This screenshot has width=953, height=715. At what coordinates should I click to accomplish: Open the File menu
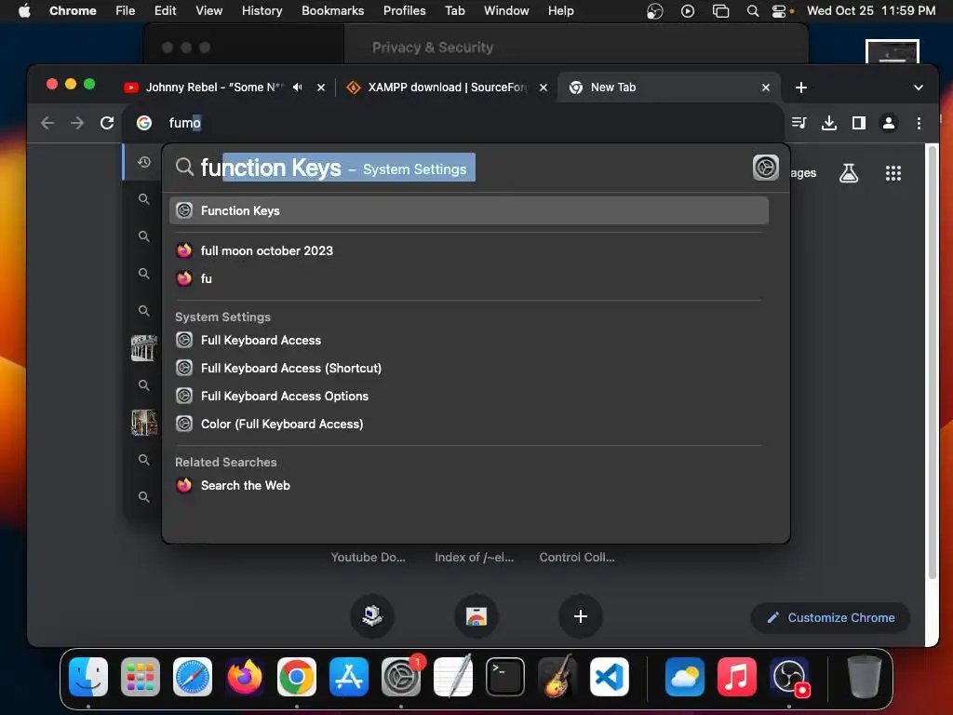126,11
